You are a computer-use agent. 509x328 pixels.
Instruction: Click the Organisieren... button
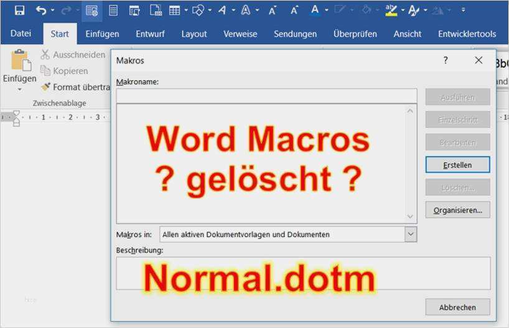(x=458, y=210)
